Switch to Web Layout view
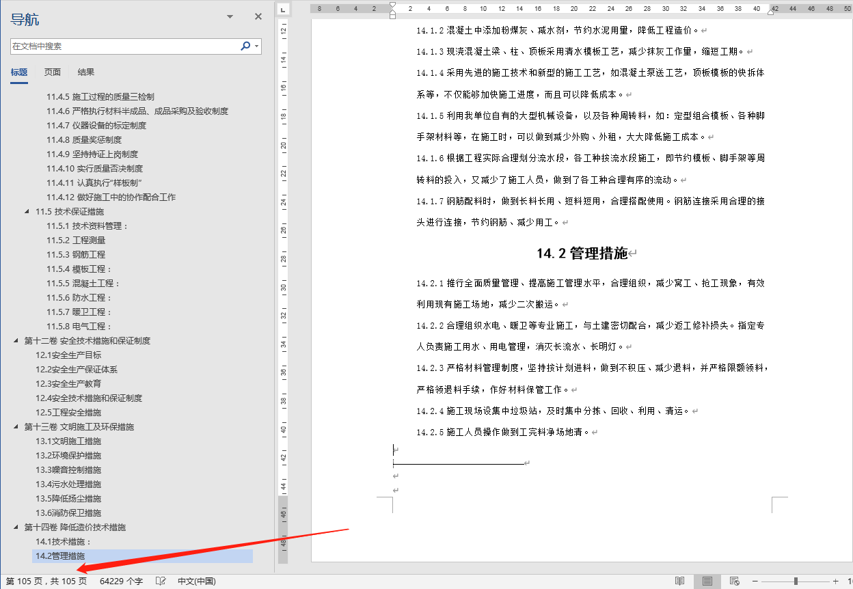853x589 pixels. (x=733, y=581)
